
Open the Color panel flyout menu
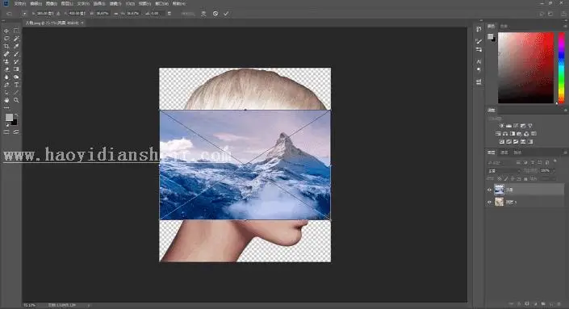[565, 26]
